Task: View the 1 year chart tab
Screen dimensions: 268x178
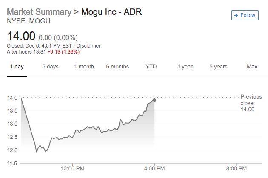Action: tap(185, 67)
